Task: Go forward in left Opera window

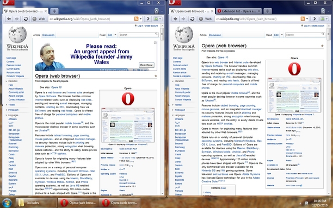Action: 16,19
